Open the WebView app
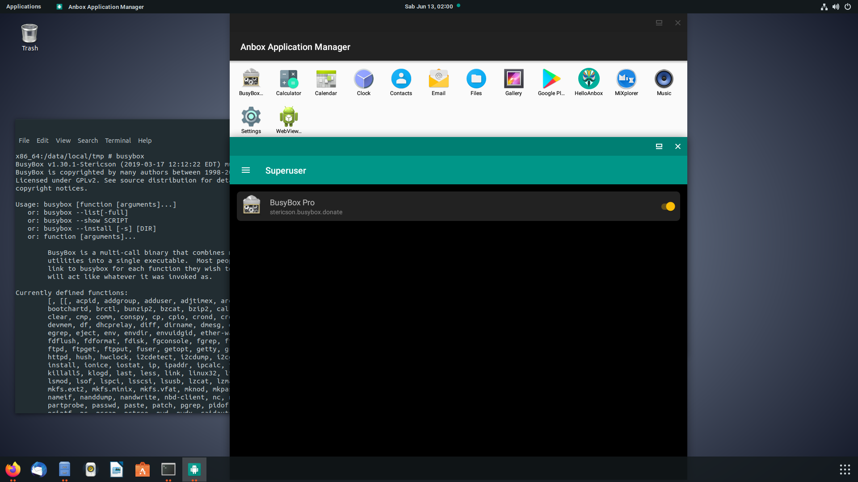 click(x=288, y=120)
